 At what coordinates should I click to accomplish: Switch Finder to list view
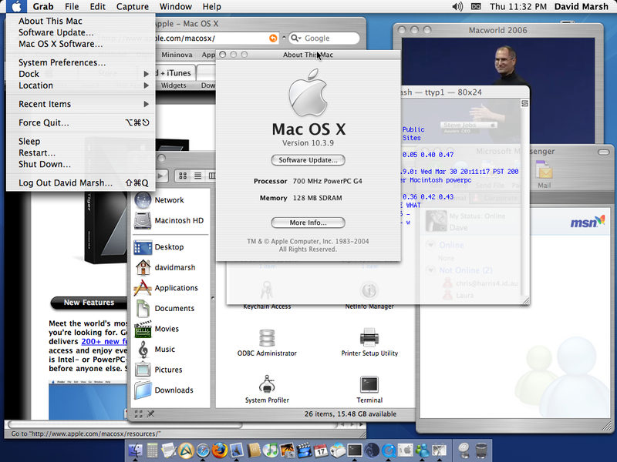[x=197, y=176]
